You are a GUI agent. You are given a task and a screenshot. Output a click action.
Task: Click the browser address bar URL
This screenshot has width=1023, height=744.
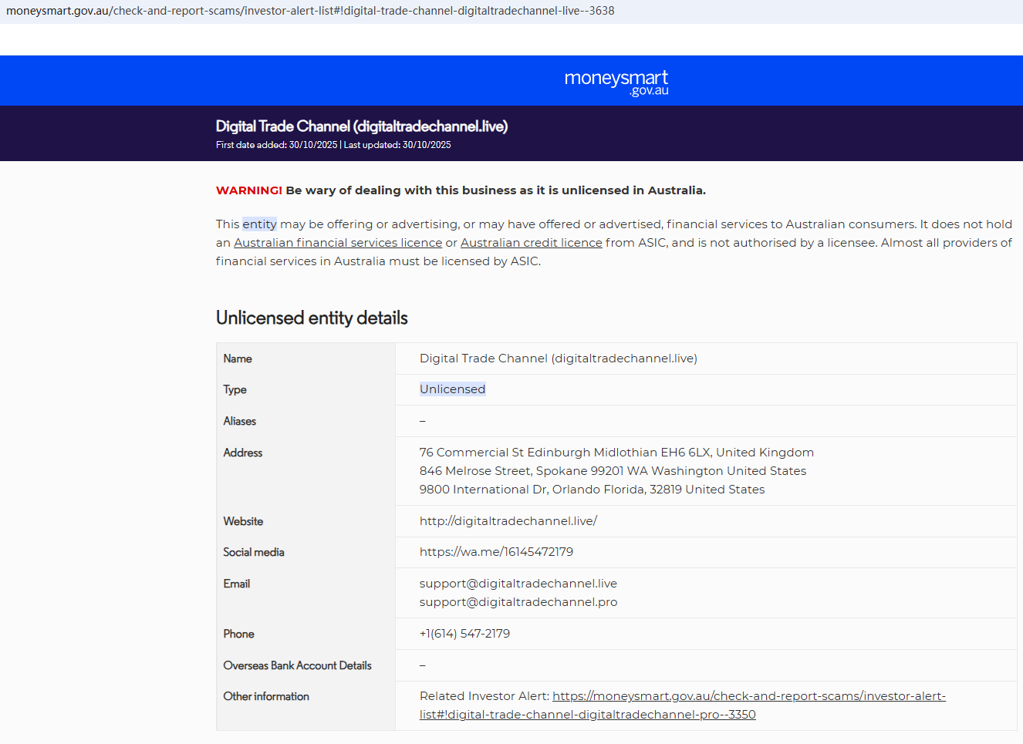[x=310, y=11]
